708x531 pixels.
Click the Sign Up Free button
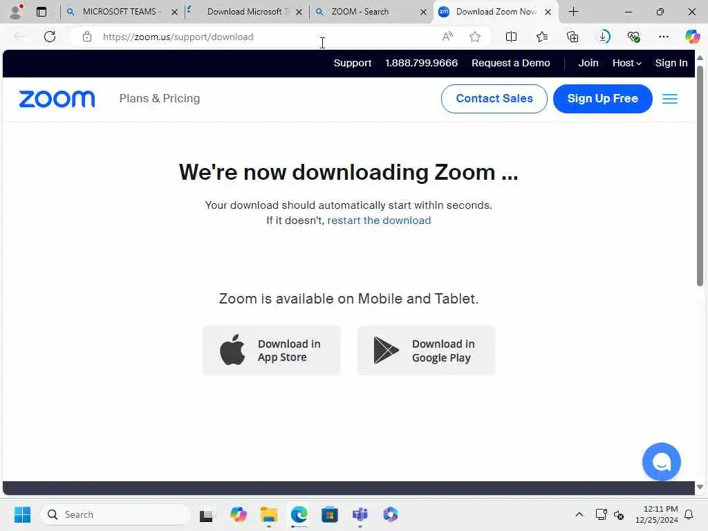(602, 99)
